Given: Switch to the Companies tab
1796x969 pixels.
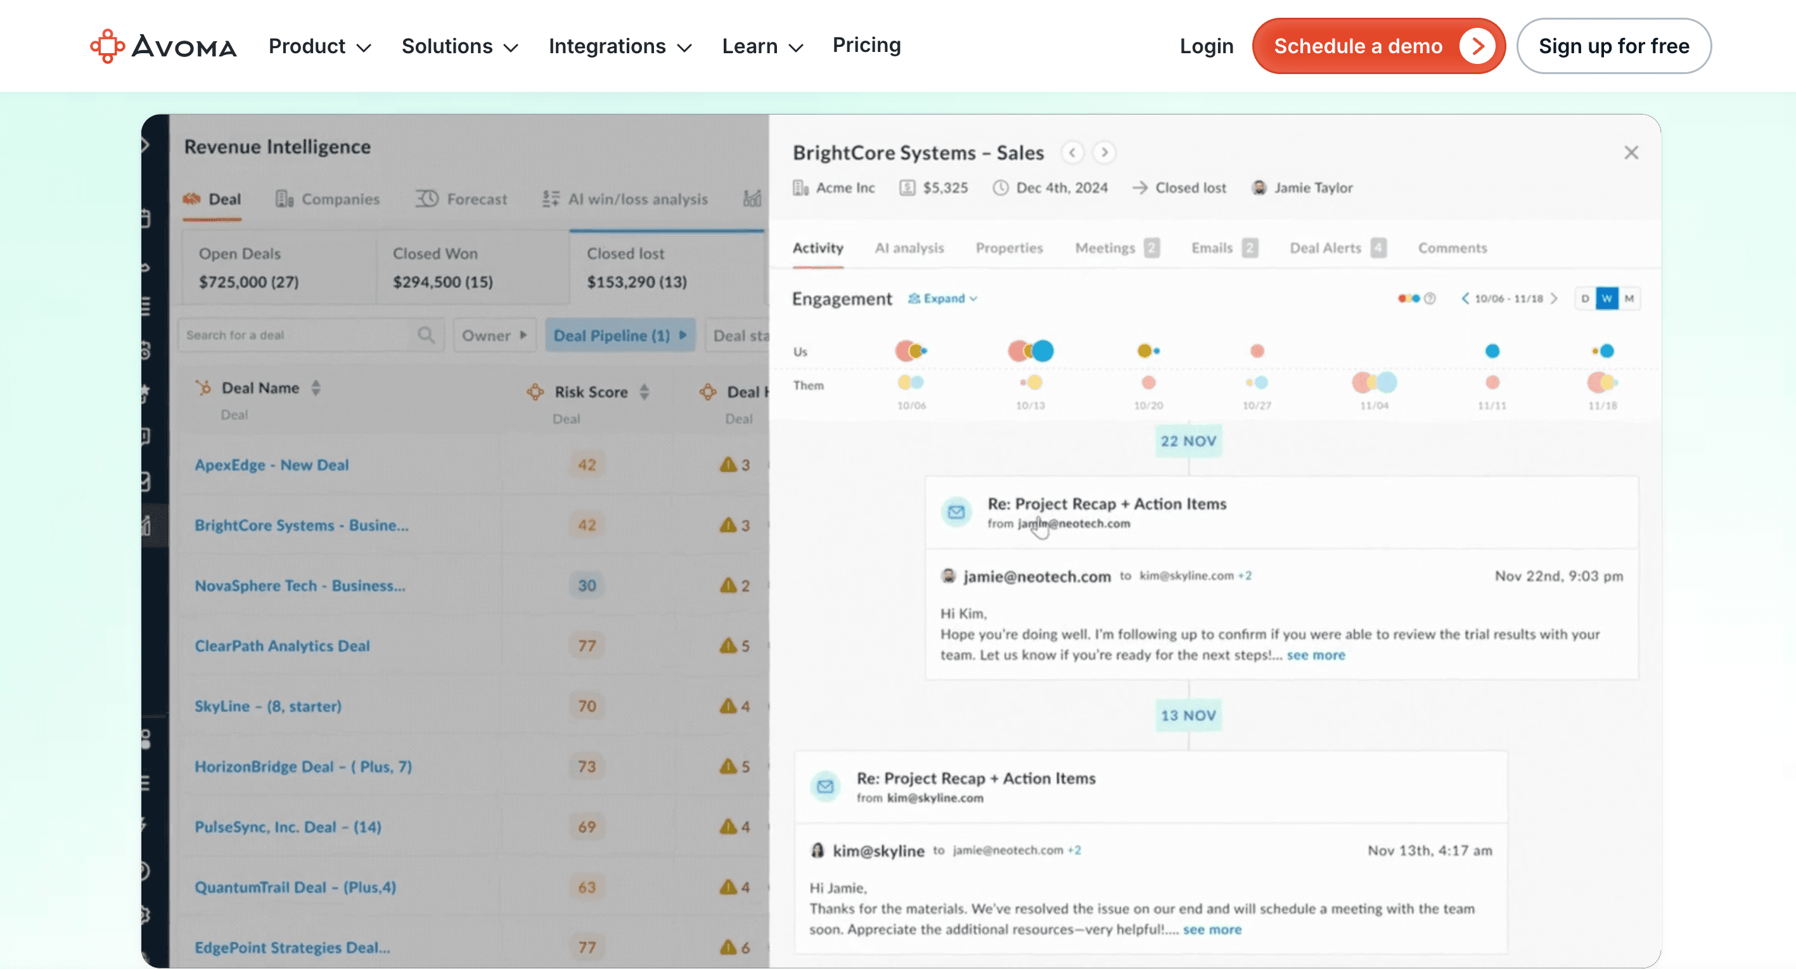Looking at the screenshot, I should coord(328,199).
